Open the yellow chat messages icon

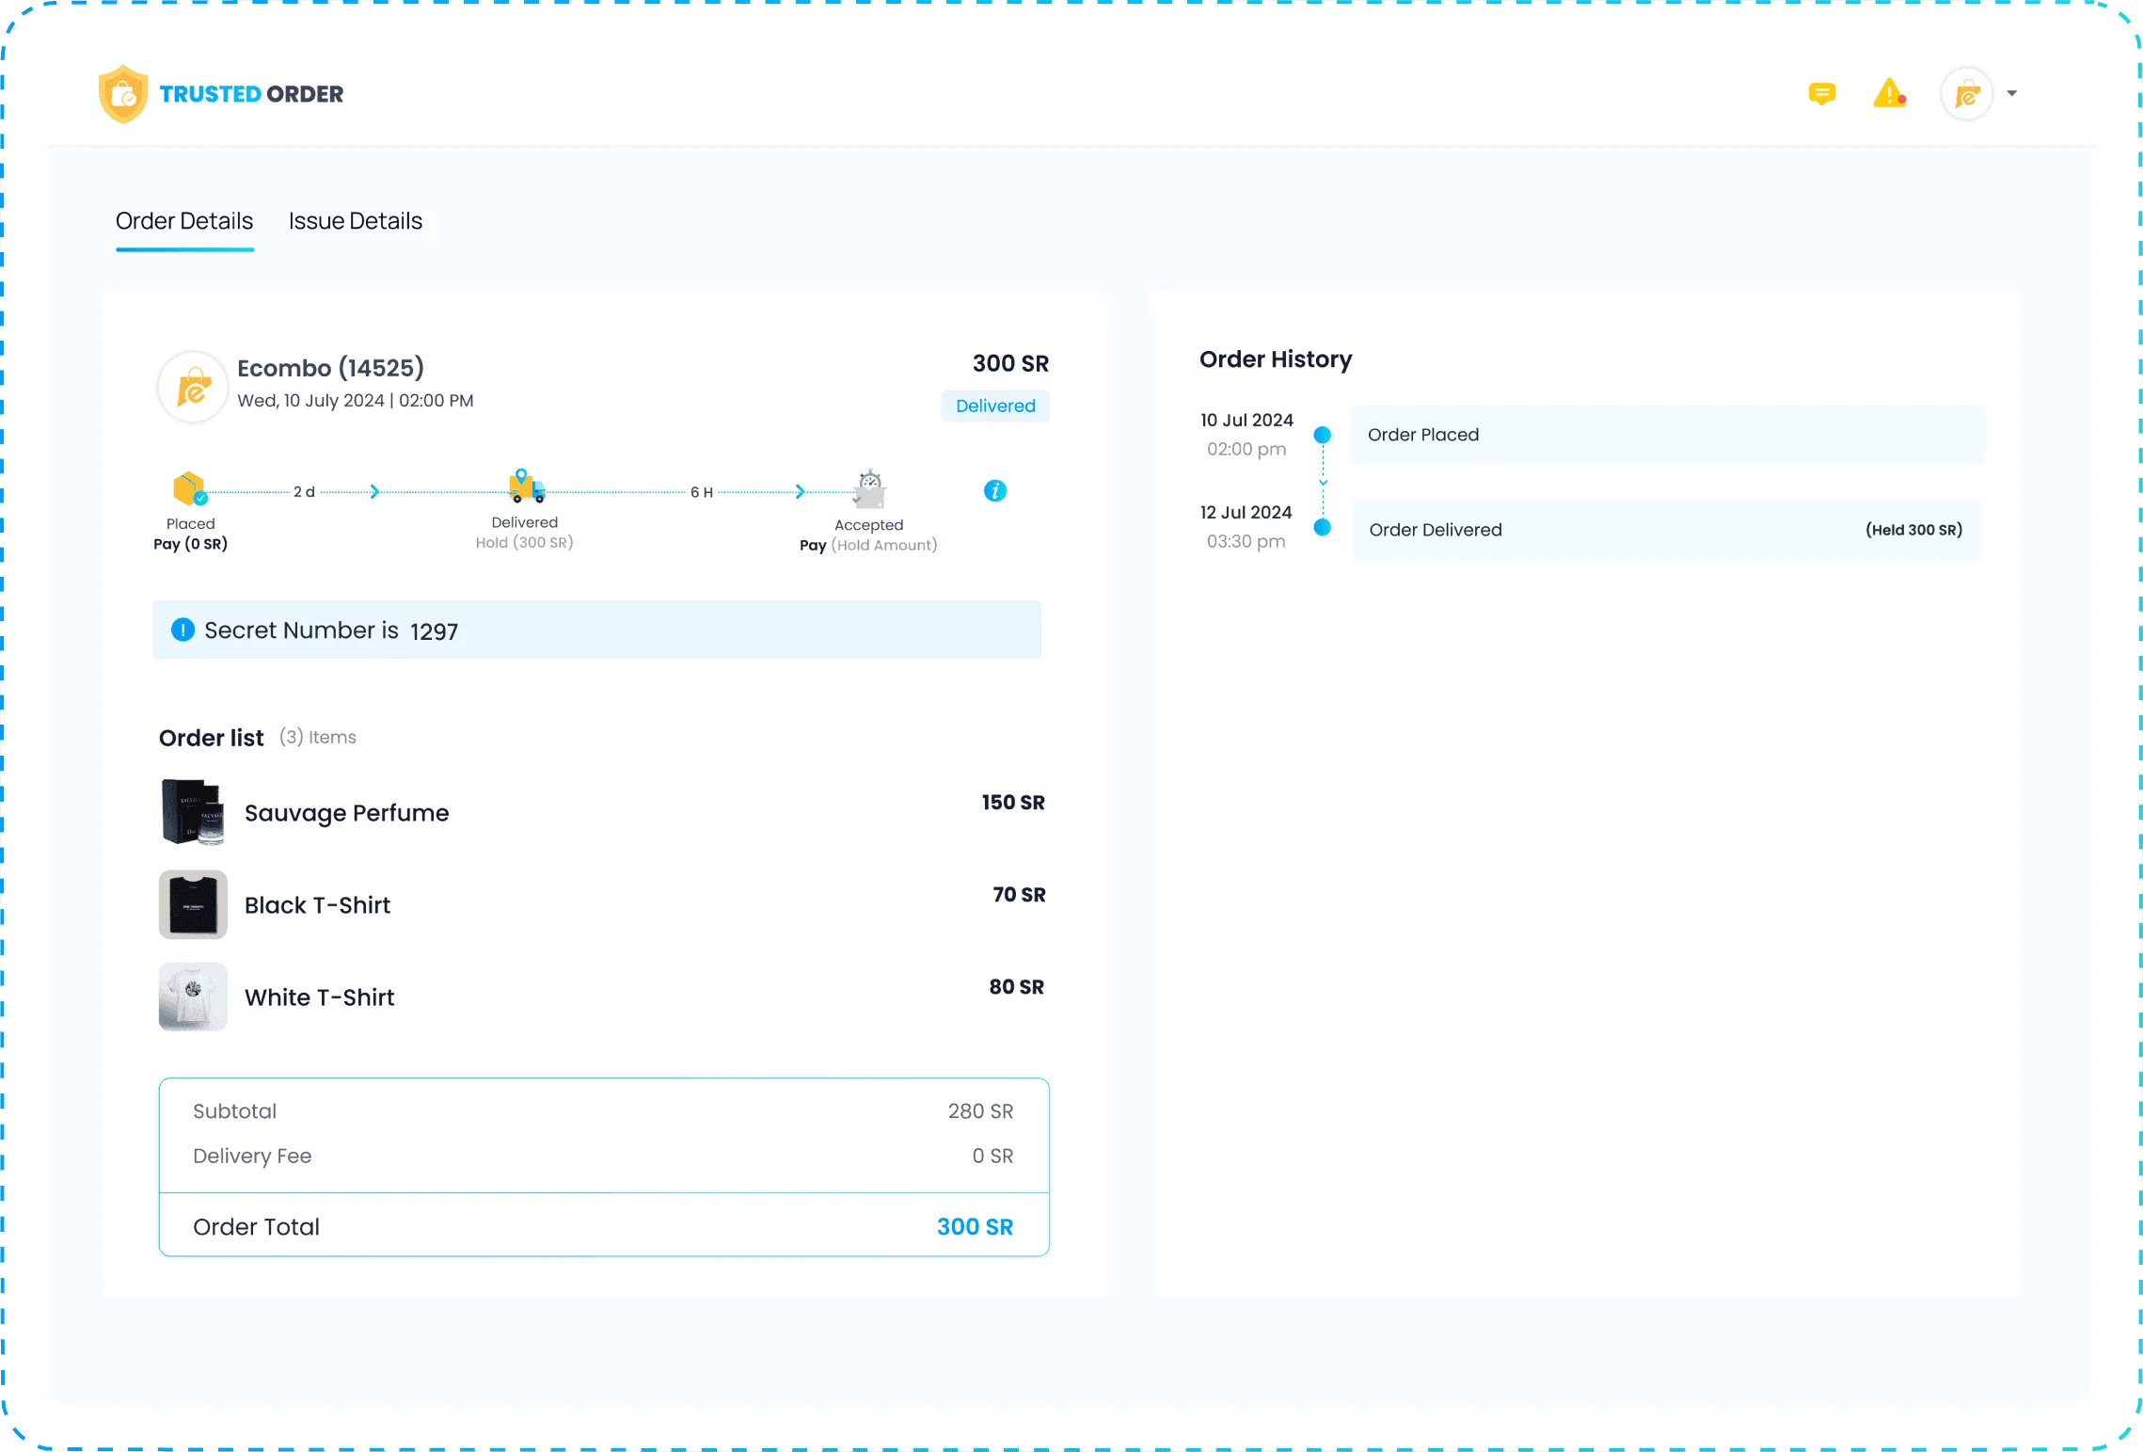coord(1821,94)
